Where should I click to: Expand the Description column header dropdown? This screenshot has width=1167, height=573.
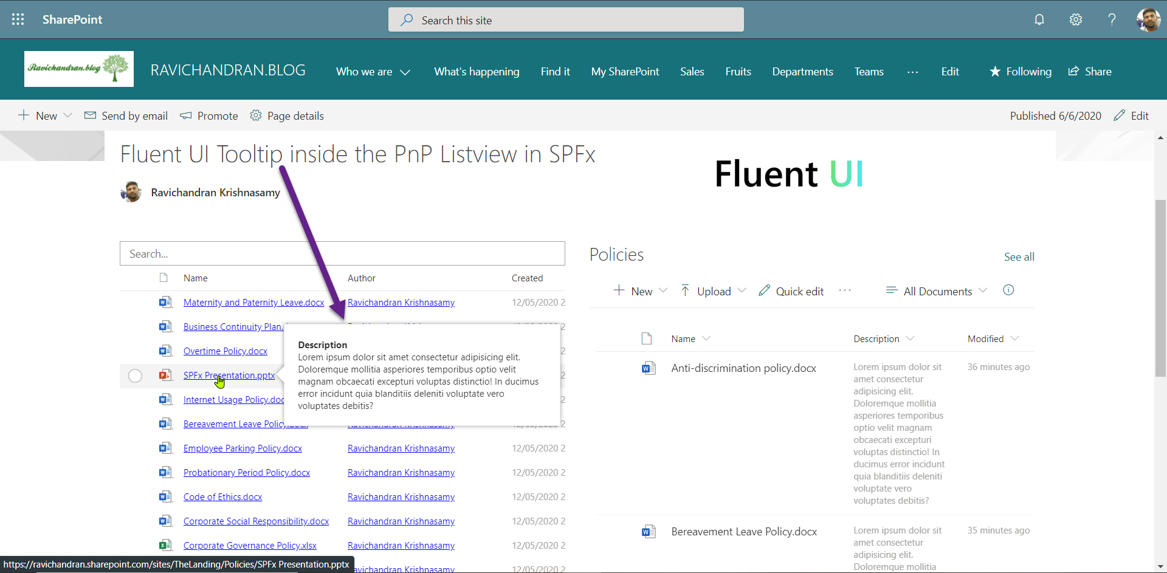pos(910,338)
